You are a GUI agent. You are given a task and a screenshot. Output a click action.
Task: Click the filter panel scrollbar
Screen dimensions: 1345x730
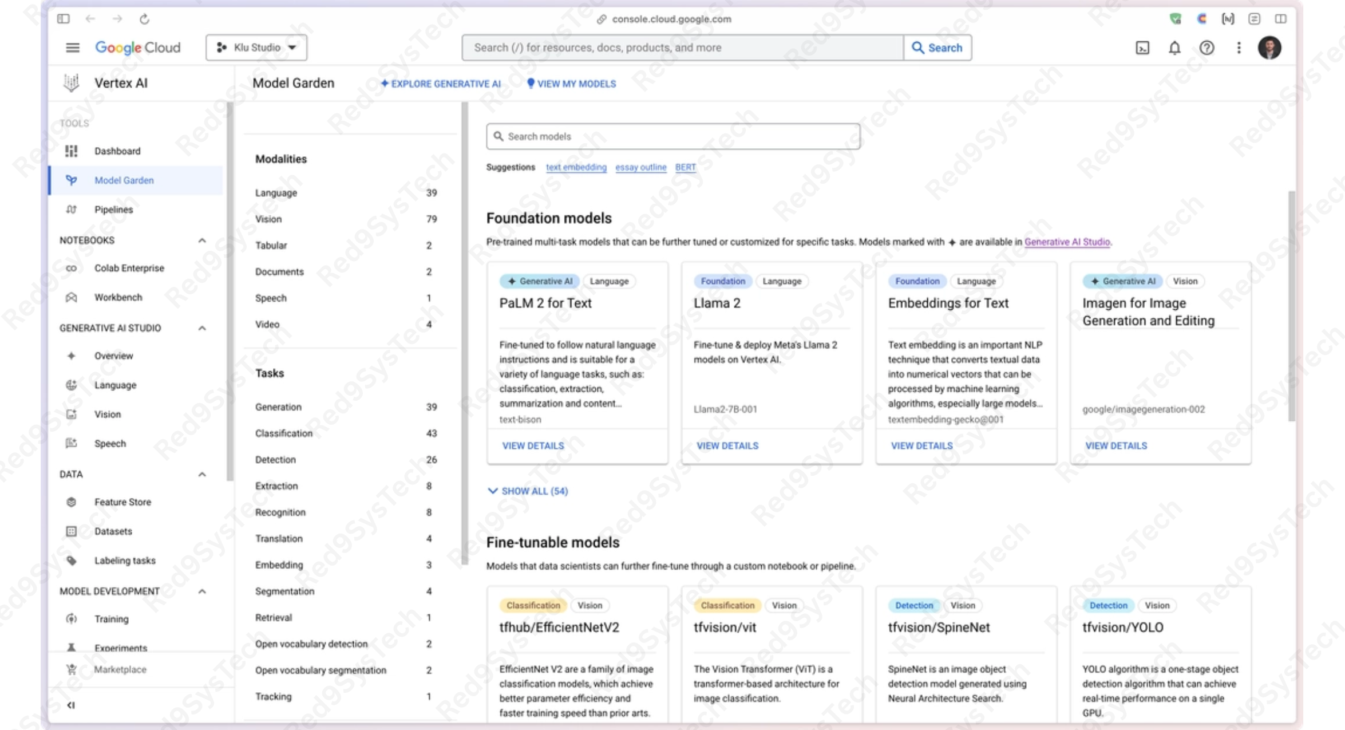[464, 332]
